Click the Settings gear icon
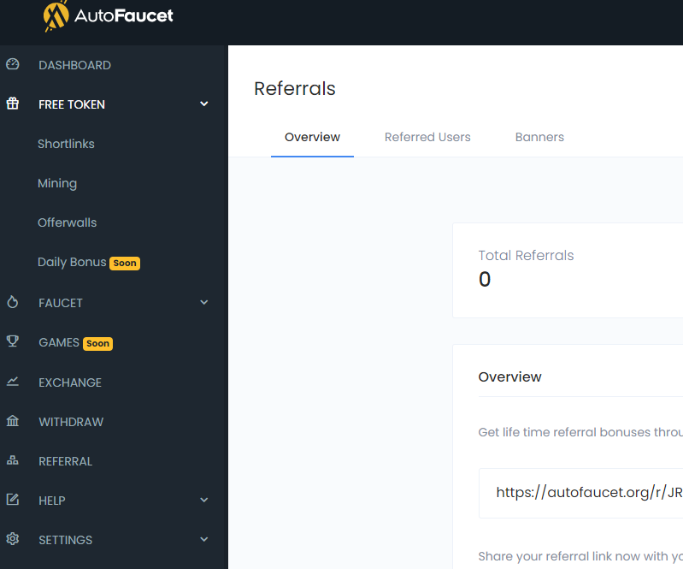 point(12,540)
